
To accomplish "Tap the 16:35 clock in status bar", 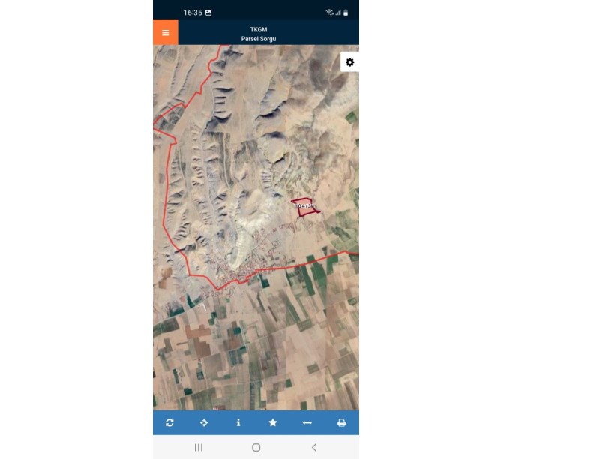I will click(193, 13).
